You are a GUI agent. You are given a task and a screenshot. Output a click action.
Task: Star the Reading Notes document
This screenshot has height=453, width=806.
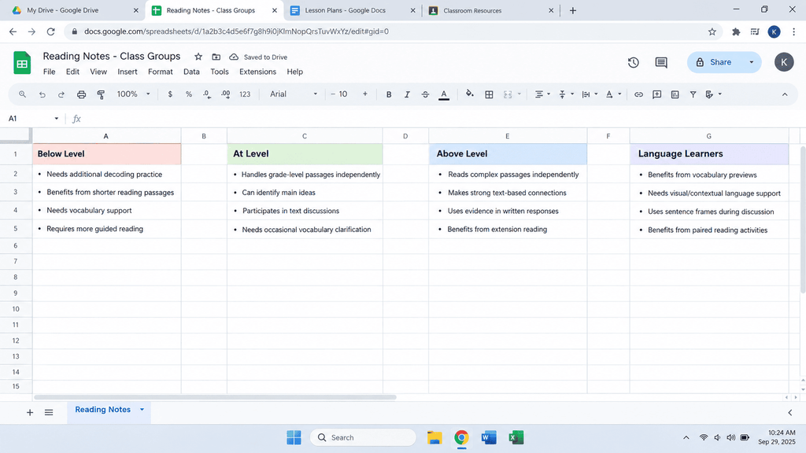pos(198,57)
